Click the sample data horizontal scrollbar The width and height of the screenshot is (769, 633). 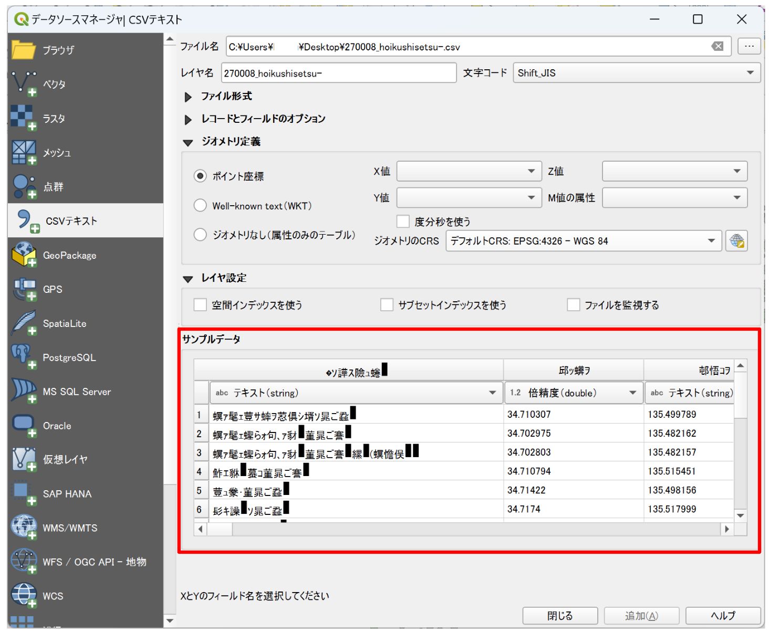tap(464, 529)
